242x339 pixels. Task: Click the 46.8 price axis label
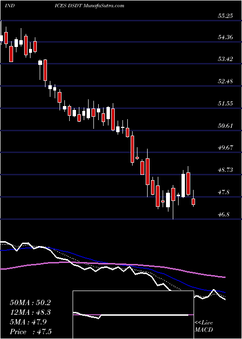tap(224, 215)
